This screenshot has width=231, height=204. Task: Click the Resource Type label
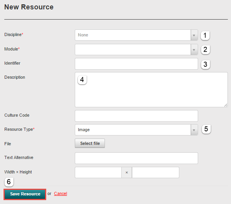pos(19,129)
